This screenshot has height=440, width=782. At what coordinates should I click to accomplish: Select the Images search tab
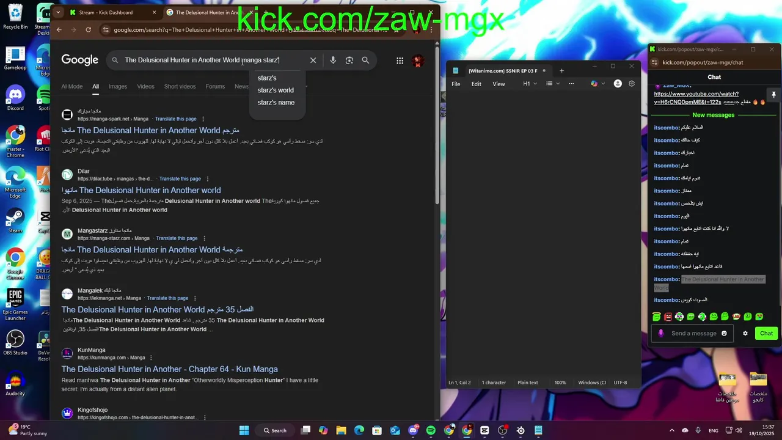point(118,86)
